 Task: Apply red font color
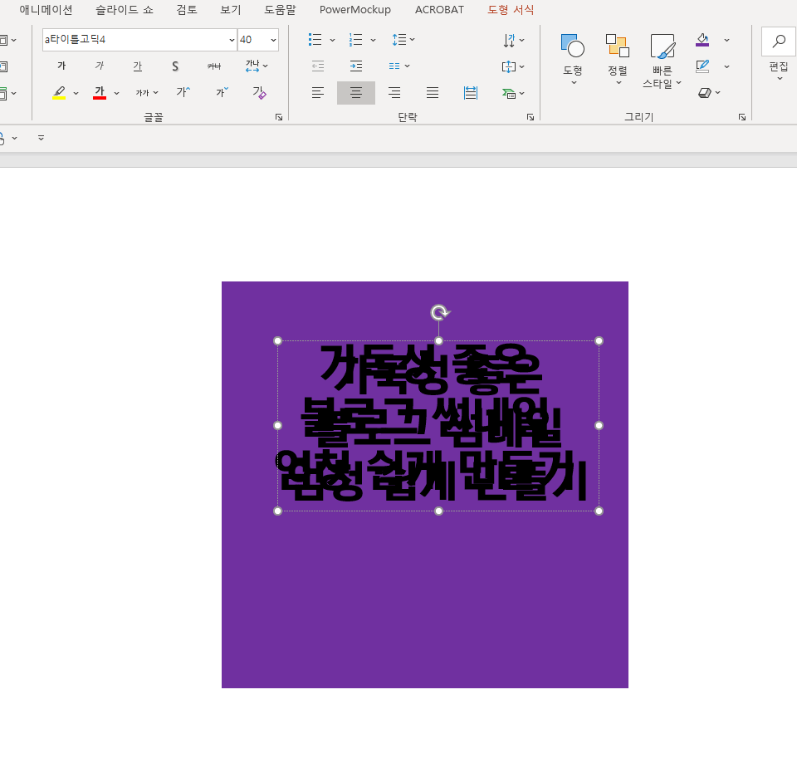(100, 92)
